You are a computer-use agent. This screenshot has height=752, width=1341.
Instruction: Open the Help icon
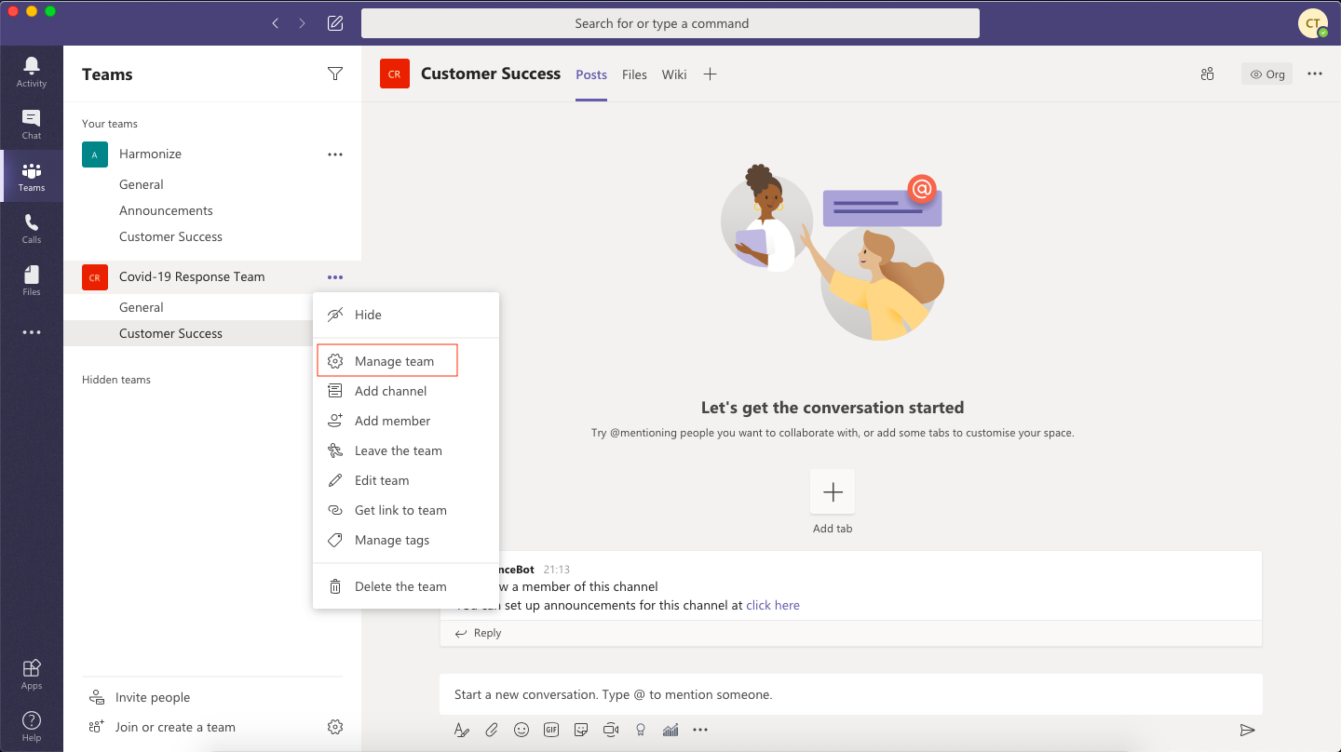(32, 726)
